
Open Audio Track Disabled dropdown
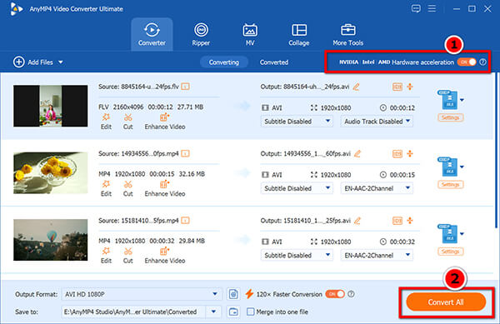pyautogui.click(x=377, y=122)
